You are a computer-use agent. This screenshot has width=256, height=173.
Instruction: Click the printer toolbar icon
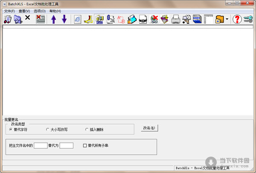[x=176, y=20]
